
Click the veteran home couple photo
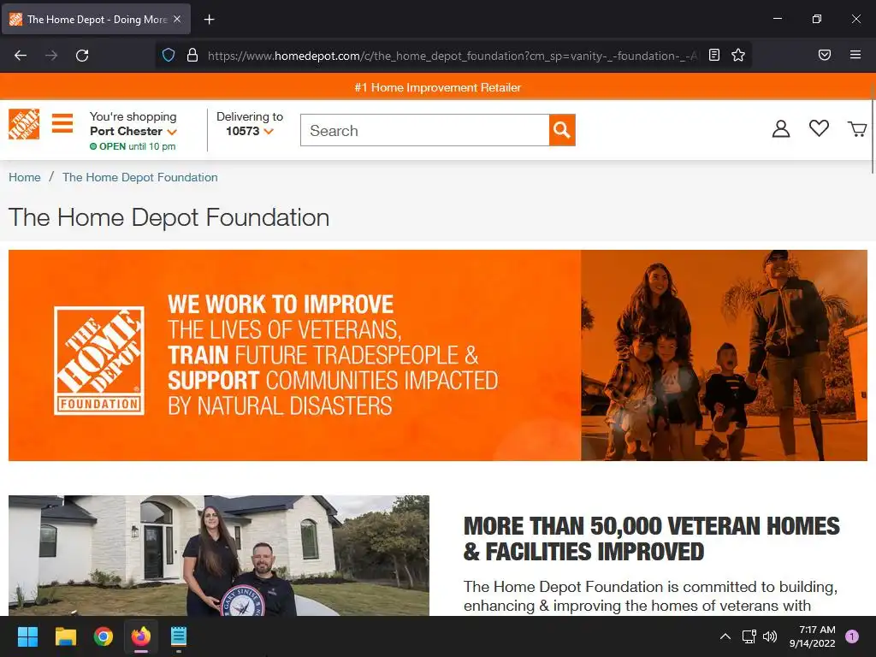[x=219, y=555]
